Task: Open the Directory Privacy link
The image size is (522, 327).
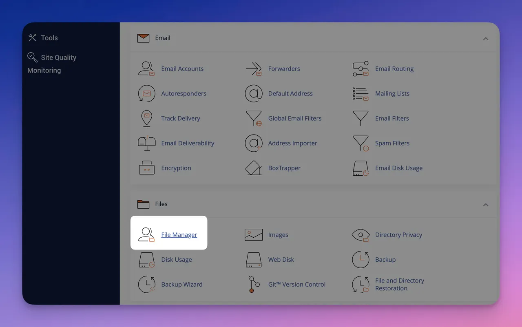Action: point(398,235)
